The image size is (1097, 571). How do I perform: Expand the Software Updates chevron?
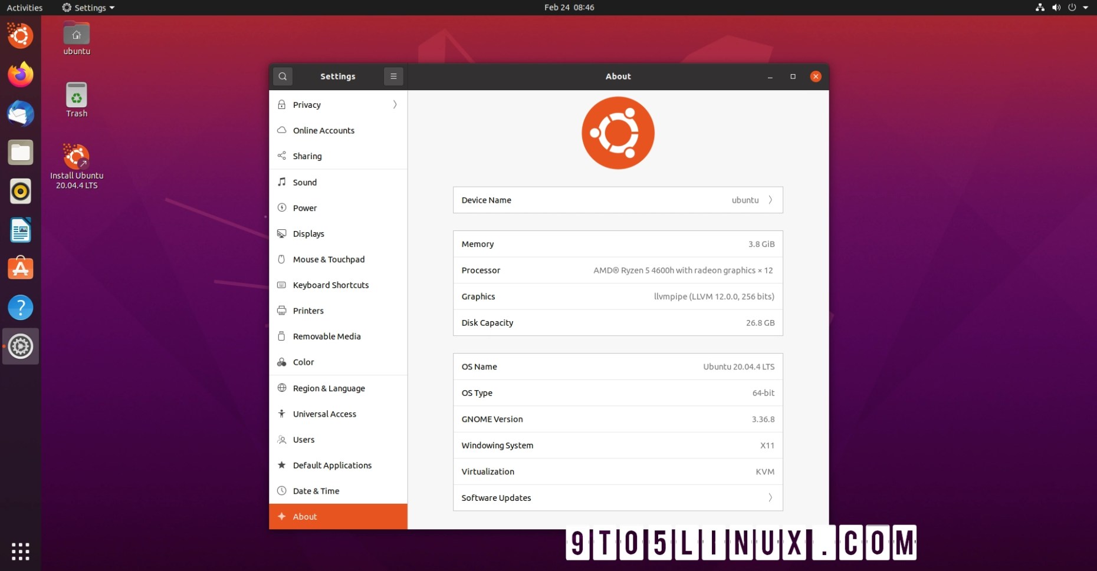pyautogui.click(x=770, y=497)
